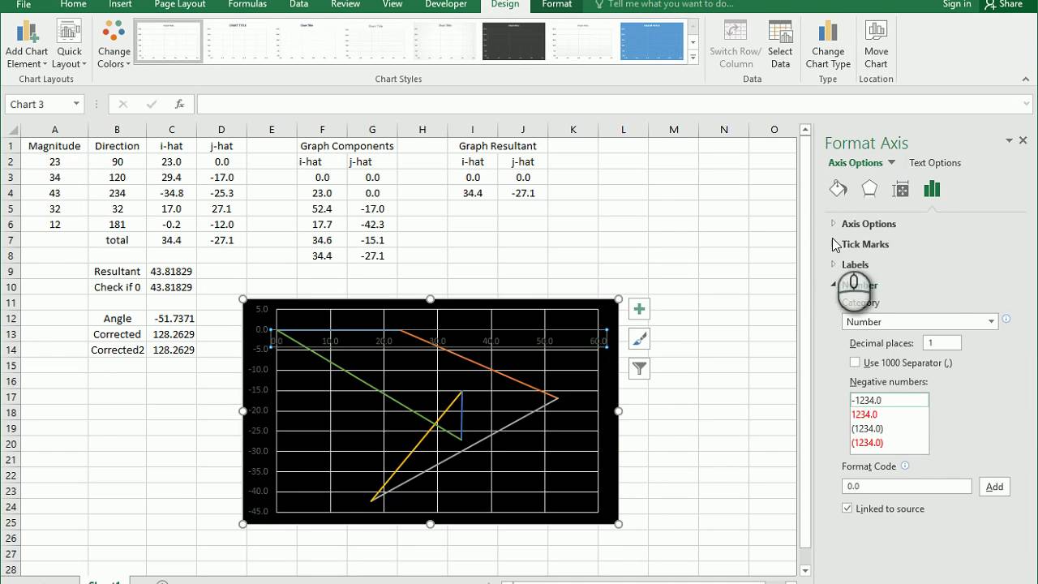
Task: Click the Add Chart Element icon
Action: [x=26, y=34]
